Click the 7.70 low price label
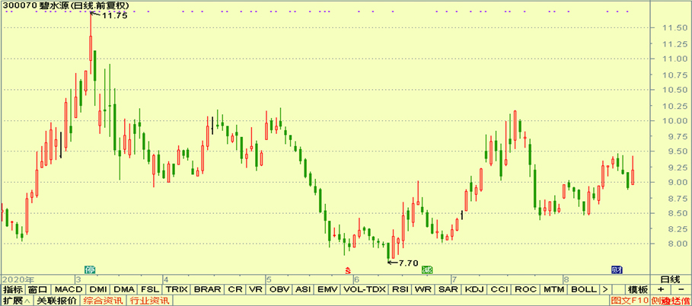This screenshot has width=692, height=306. pos(408,263)
